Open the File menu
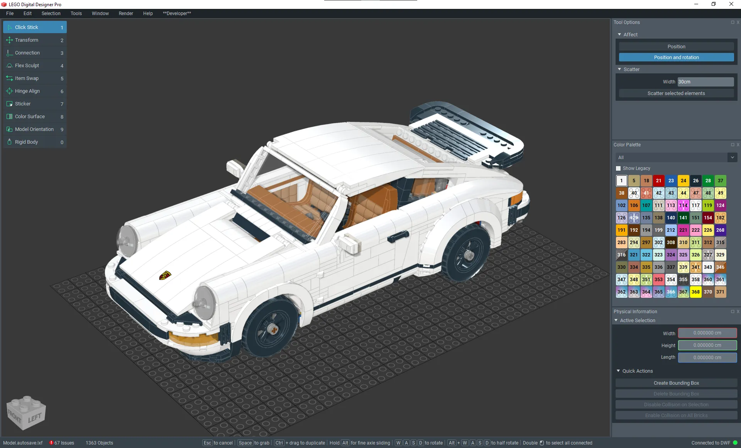 pos(10,14)
